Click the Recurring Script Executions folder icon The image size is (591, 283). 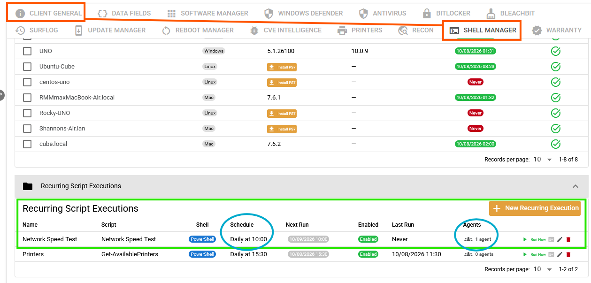tap(28, 186)
